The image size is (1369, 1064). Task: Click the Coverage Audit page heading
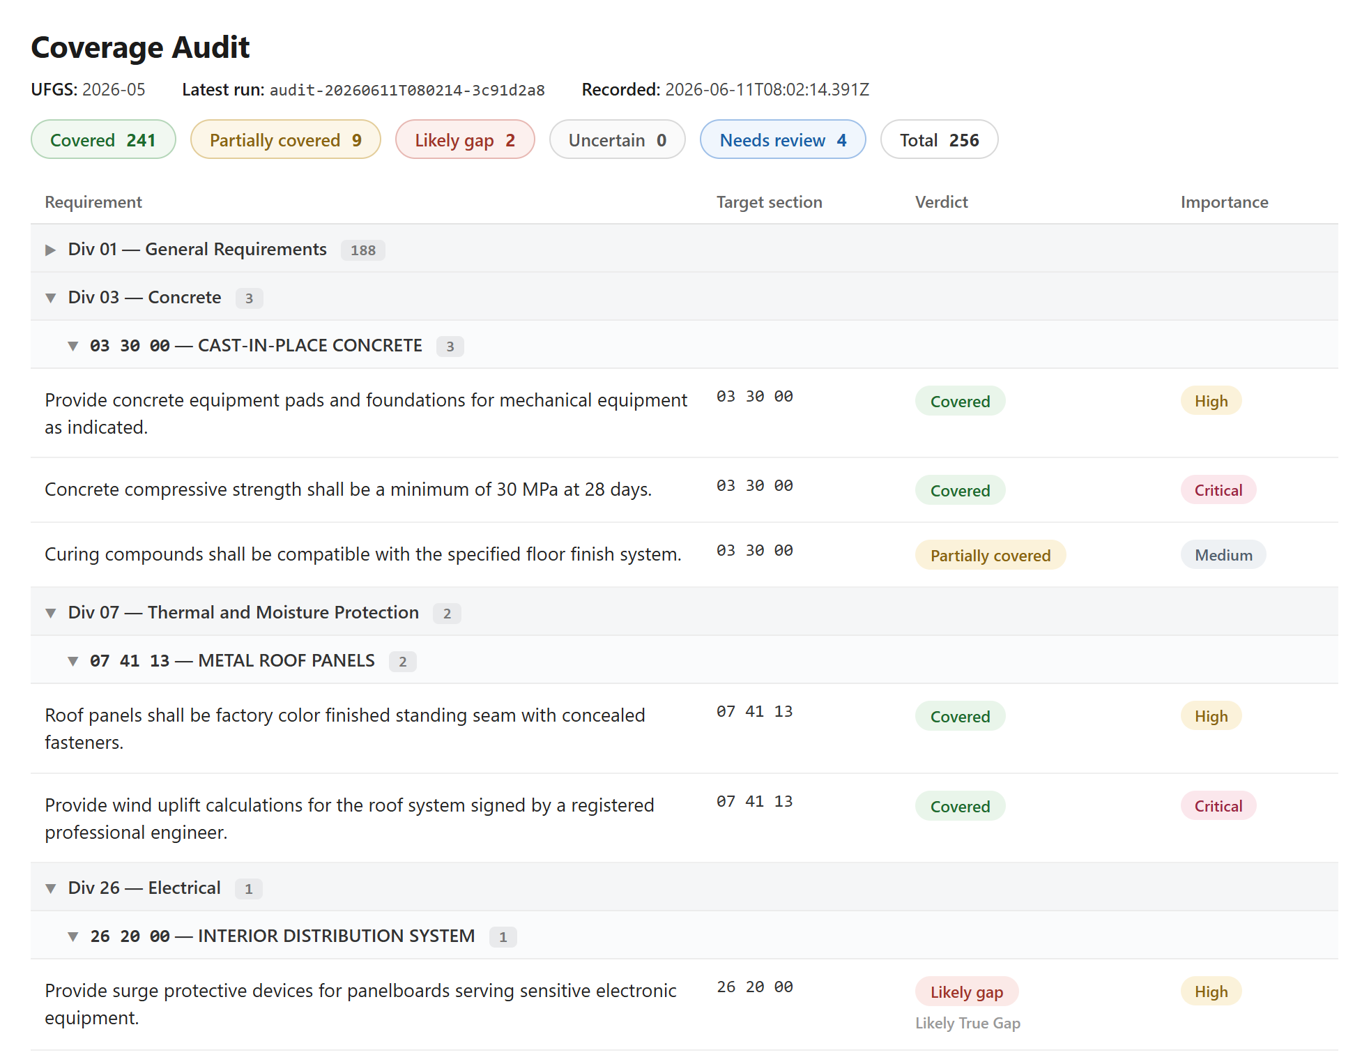pyautogui.click(x=140, y=47)
